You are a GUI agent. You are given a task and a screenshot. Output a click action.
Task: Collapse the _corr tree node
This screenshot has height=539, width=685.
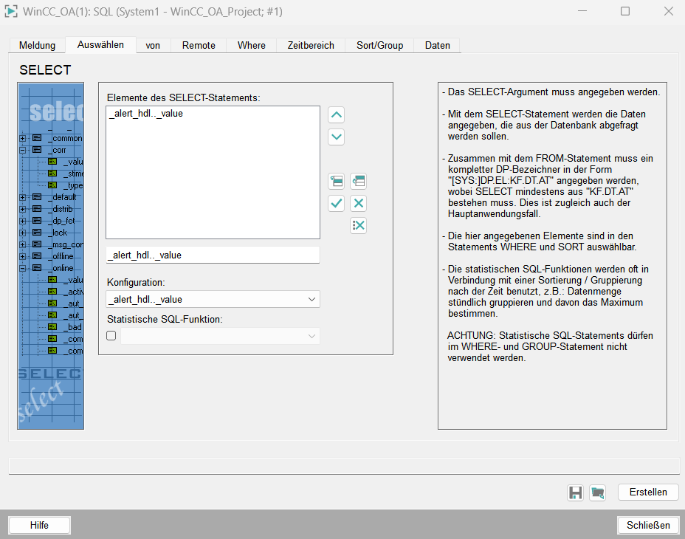point(23,150)
